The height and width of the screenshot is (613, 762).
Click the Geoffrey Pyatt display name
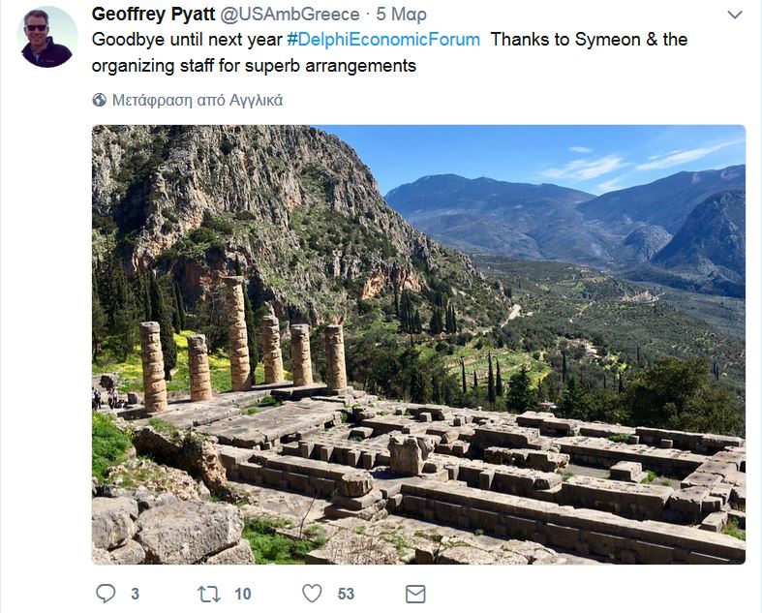tap(153, 15)
